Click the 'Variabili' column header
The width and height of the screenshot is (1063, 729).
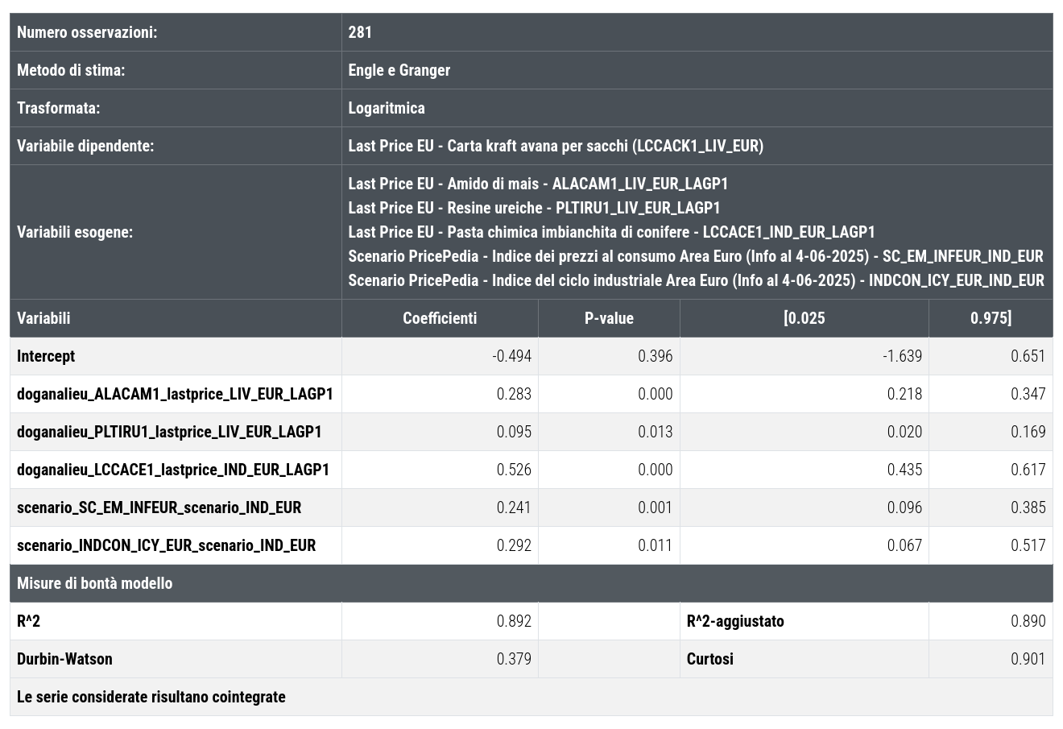(x=43, y=318)
